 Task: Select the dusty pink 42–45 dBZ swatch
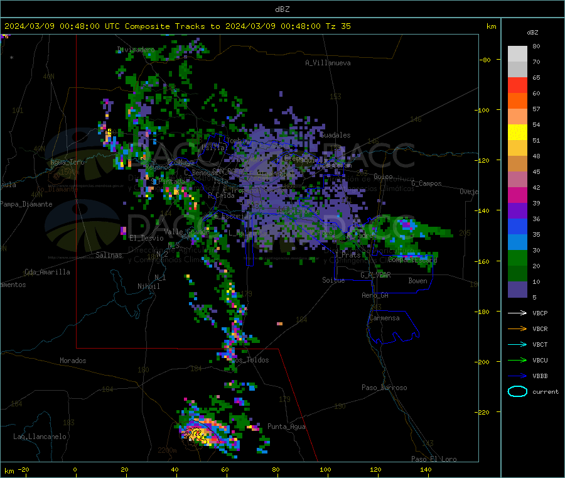point(517,180)
